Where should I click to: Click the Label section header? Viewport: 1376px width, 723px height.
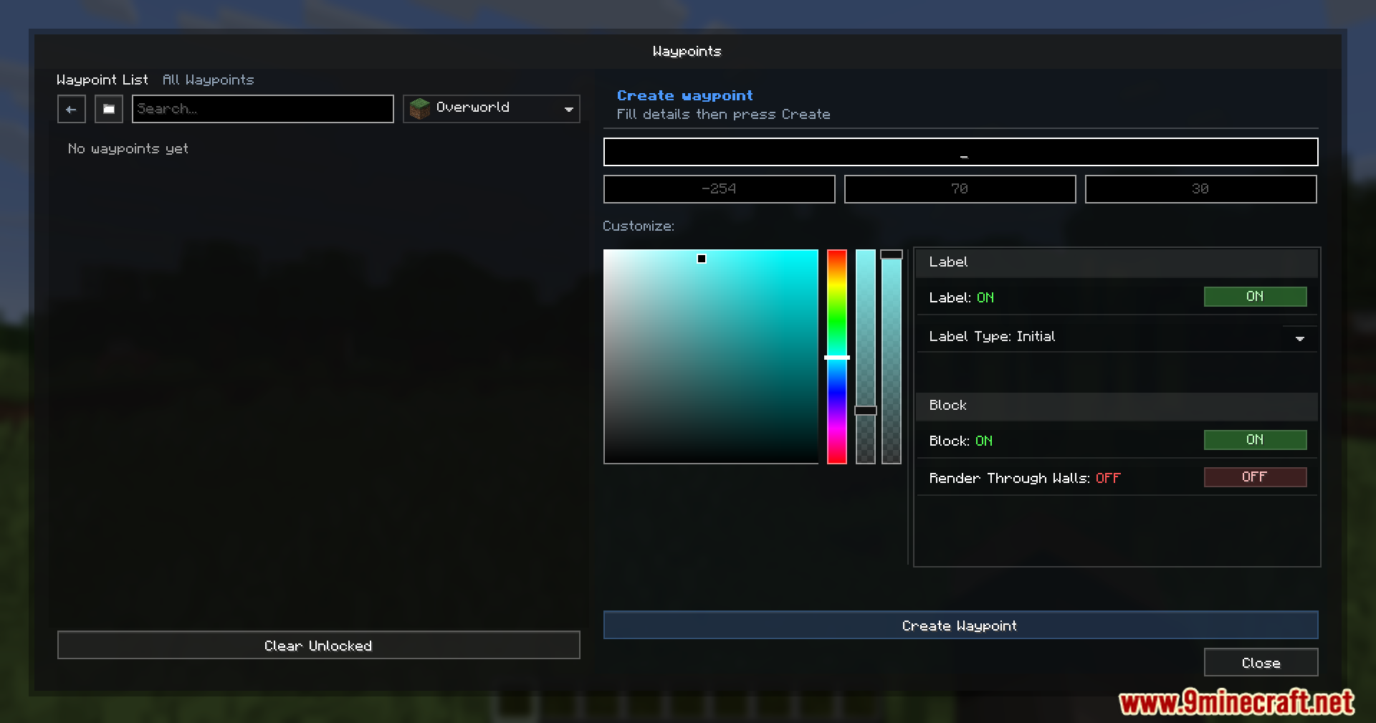pos(1117,263)
